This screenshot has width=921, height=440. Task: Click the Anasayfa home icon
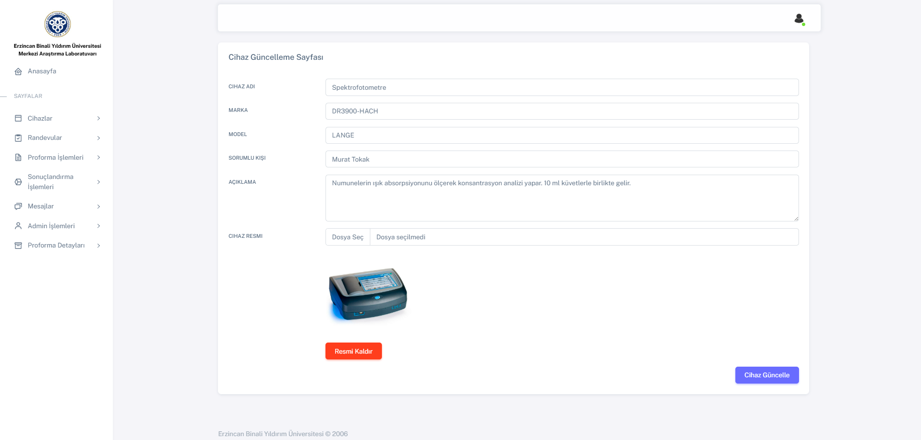click(18, 71)
